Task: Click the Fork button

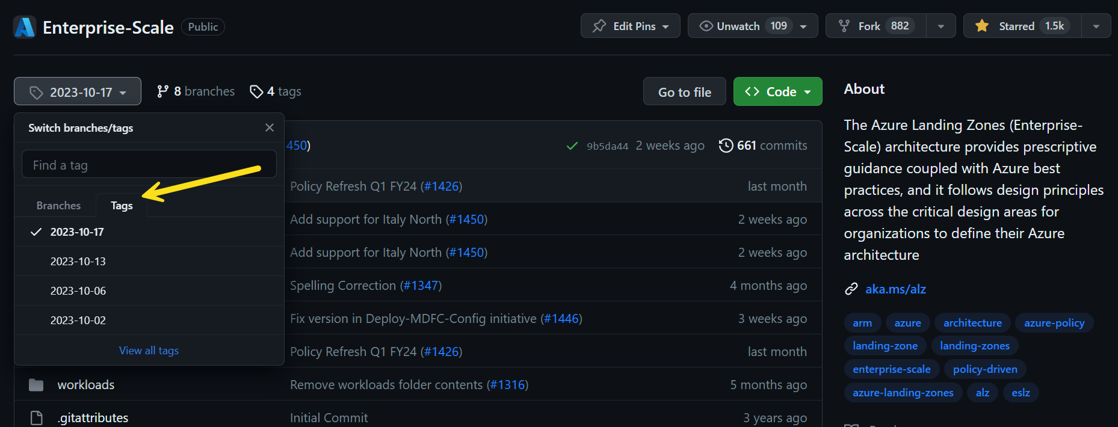Action: click(876, 26)
